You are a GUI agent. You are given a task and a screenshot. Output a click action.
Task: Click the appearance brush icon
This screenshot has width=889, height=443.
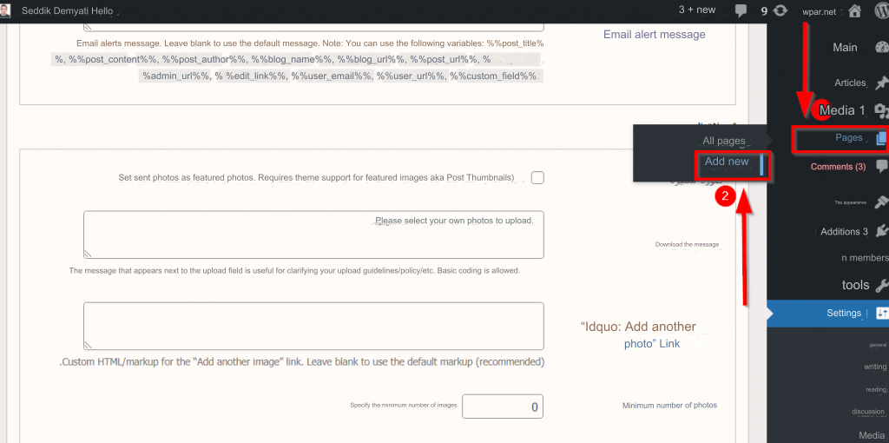(x=880, y=202)
